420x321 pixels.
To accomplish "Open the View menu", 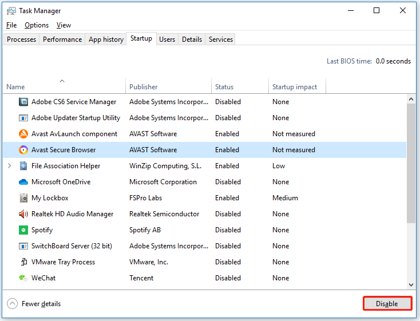I will point(64,25).
